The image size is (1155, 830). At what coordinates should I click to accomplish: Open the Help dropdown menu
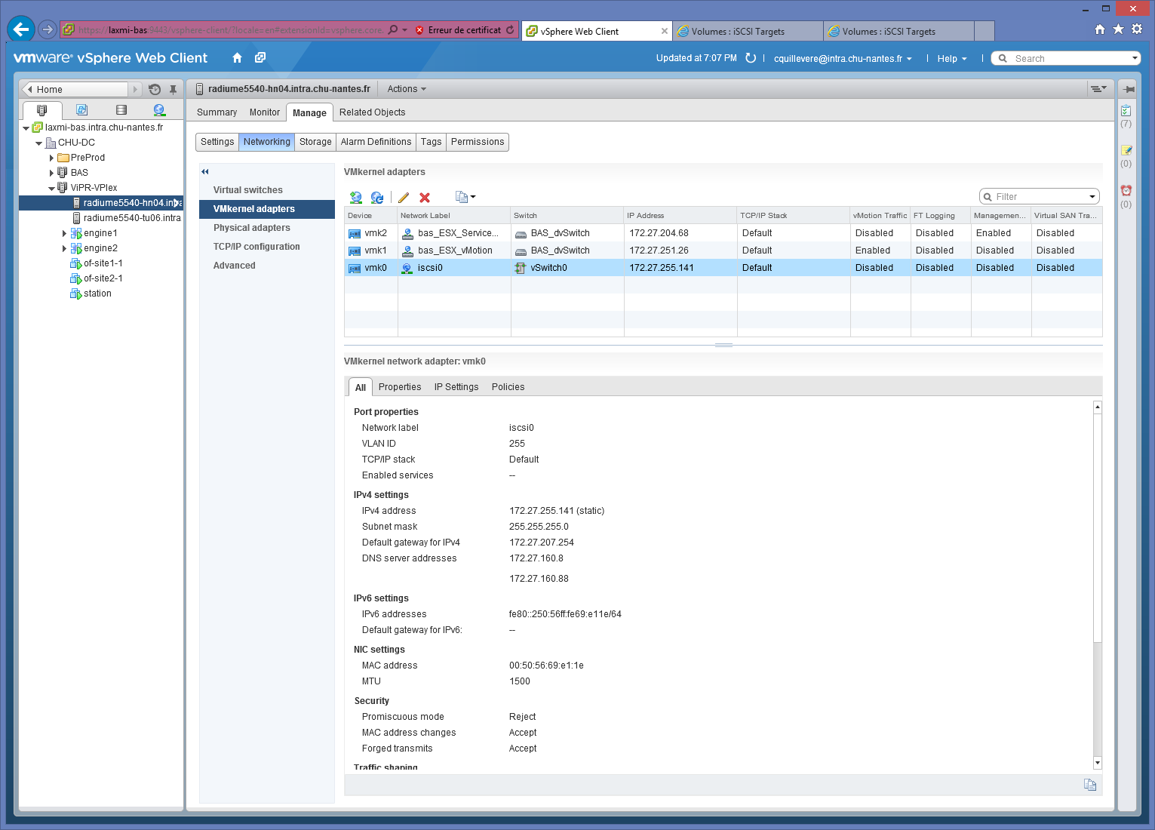(951, 59)
